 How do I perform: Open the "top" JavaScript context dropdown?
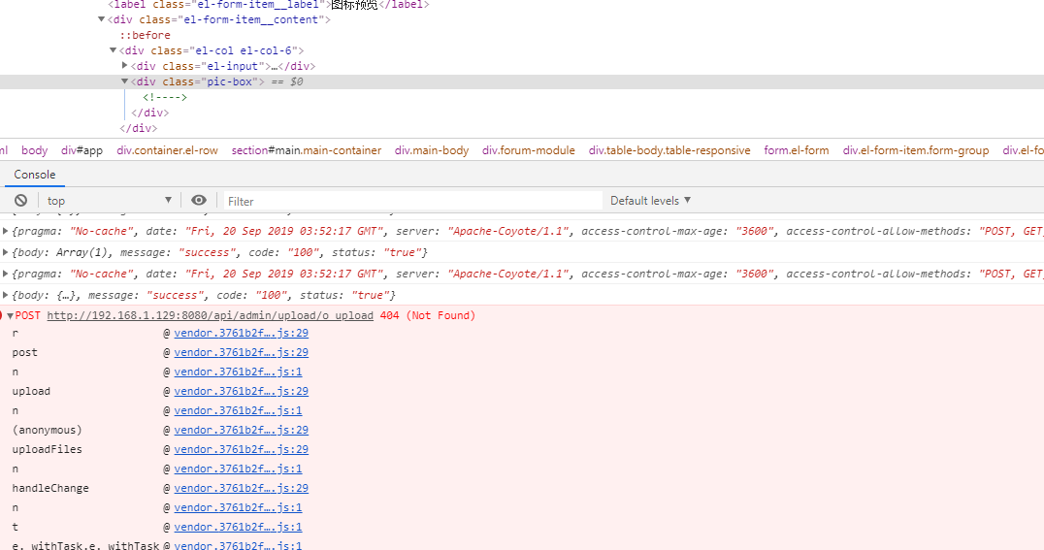tap(109, 201)
